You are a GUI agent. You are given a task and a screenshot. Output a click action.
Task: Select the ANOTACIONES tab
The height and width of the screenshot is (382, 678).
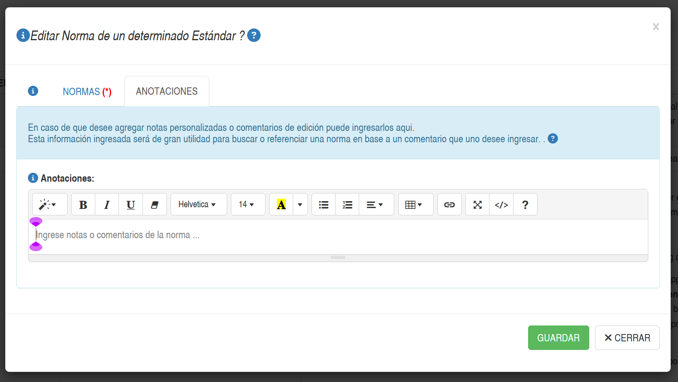tap(167, 91)
